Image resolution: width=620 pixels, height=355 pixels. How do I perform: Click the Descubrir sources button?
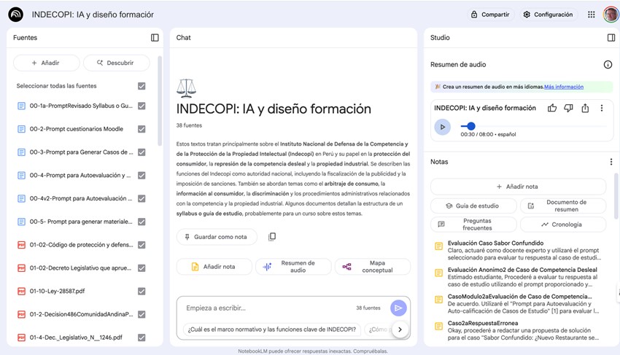tap(117, 63)
